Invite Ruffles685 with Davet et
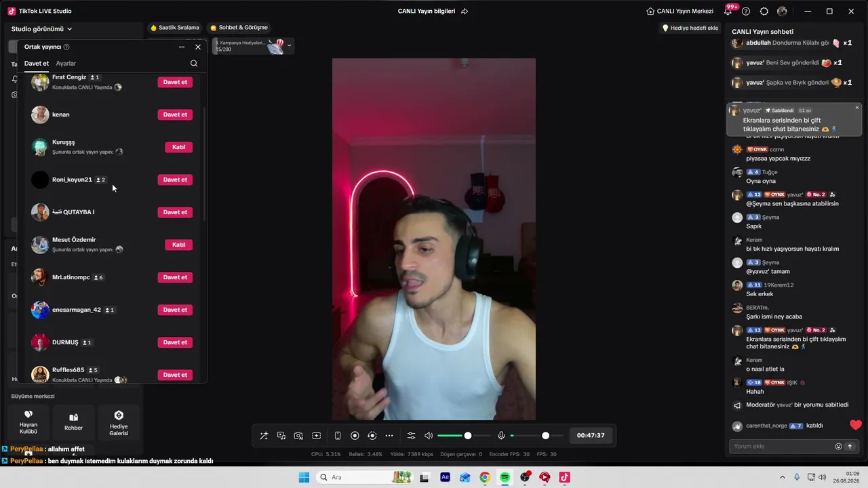Image resolution: width=868 pixels, height=488 pixels. pos(175,375)
